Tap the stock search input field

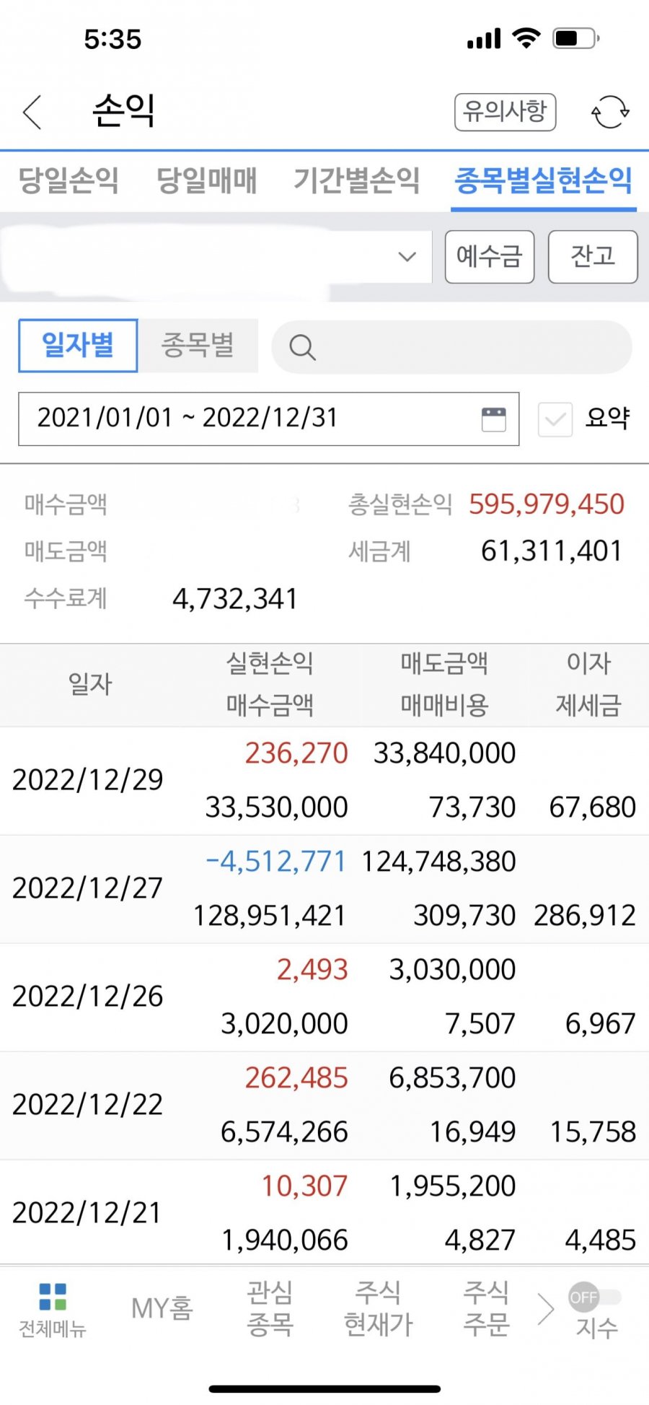pyautogui.click(x=451, y=347)
